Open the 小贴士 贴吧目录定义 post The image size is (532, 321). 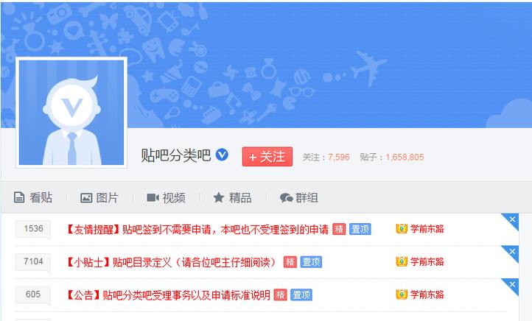click(x=171, y=262)
